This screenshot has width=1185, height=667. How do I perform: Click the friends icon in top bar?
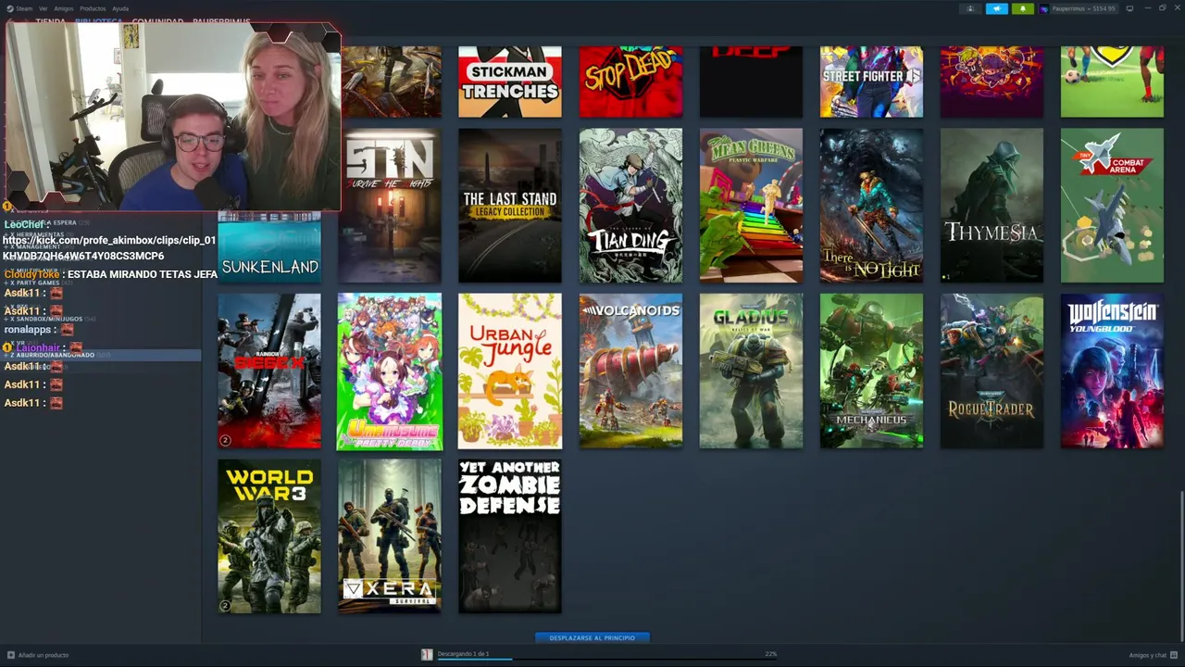pyautogui.click(x=970, y=8)
